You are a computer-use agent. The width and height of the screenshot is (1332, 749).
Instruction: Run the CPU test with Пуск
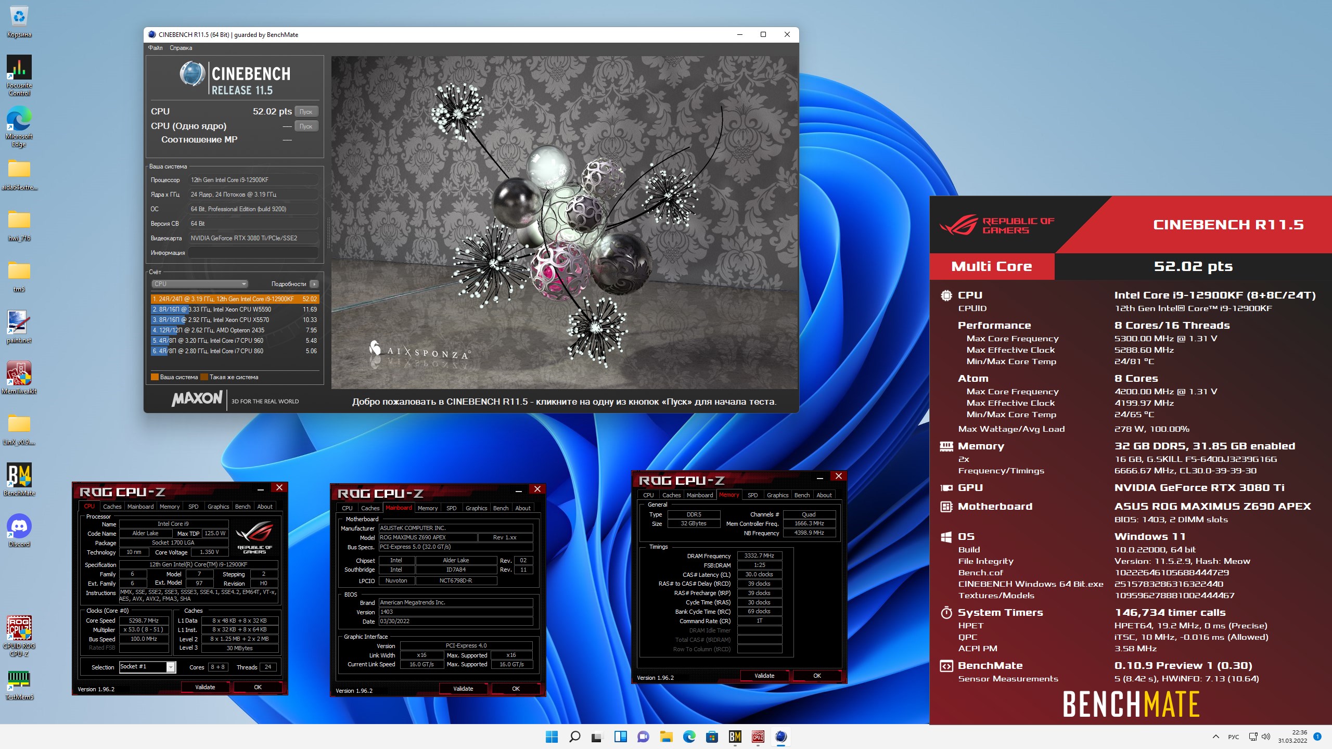(306, 111)
